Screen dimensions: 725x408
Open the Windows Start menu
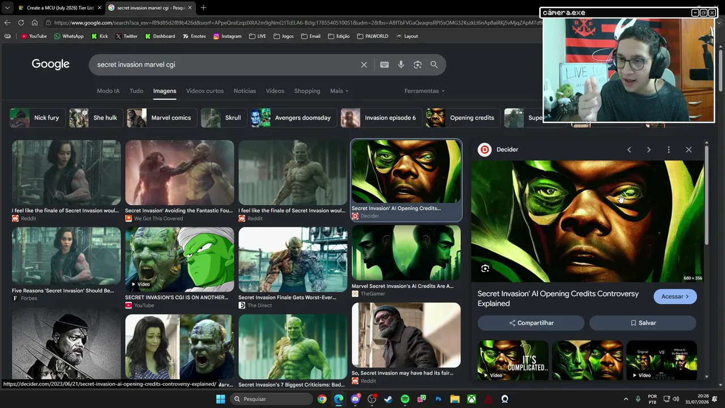tap(220, 399)
